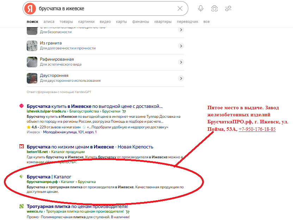Expand the Из гранита chevron

tap(181, 46)
